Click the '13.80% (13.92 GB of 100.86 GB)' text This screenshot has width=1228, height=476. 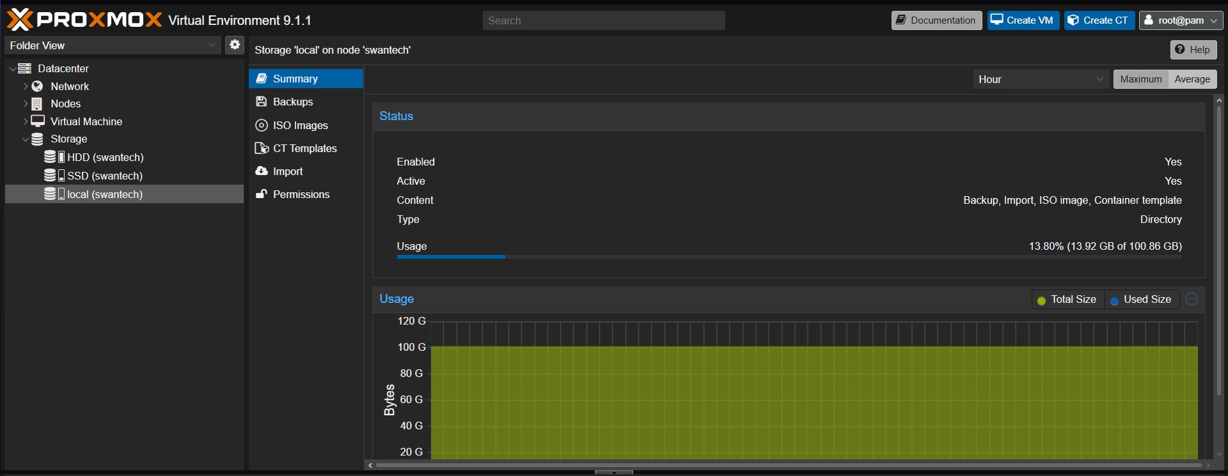[x=1105, y=246]
